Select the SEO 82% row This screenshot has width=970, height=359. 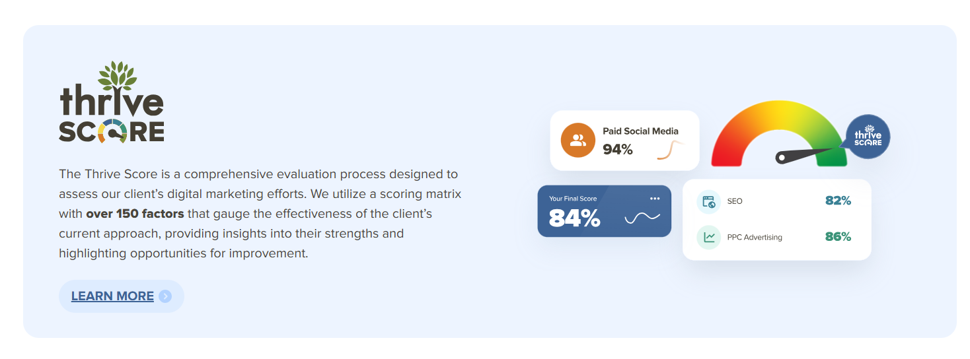pos(776,201)
